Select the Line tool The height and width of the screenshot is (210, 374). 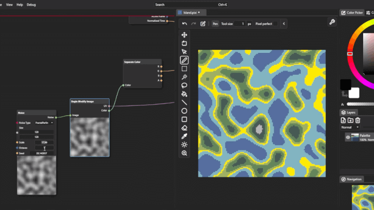tap(184, 102)
